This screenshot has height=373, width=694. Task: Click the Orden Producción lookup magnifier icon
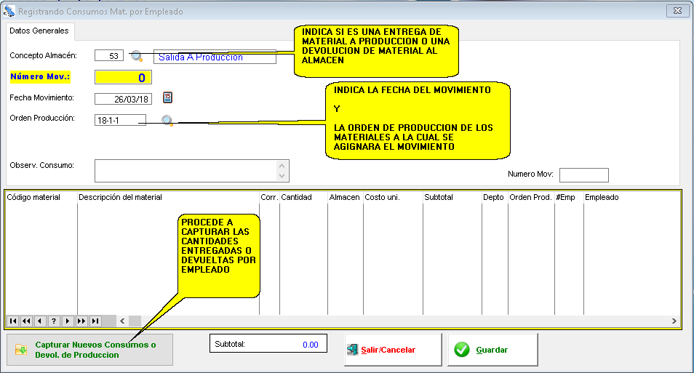click(x=167, y=121)
